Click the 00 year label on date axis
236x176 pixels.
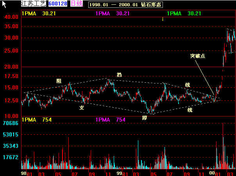212,173
